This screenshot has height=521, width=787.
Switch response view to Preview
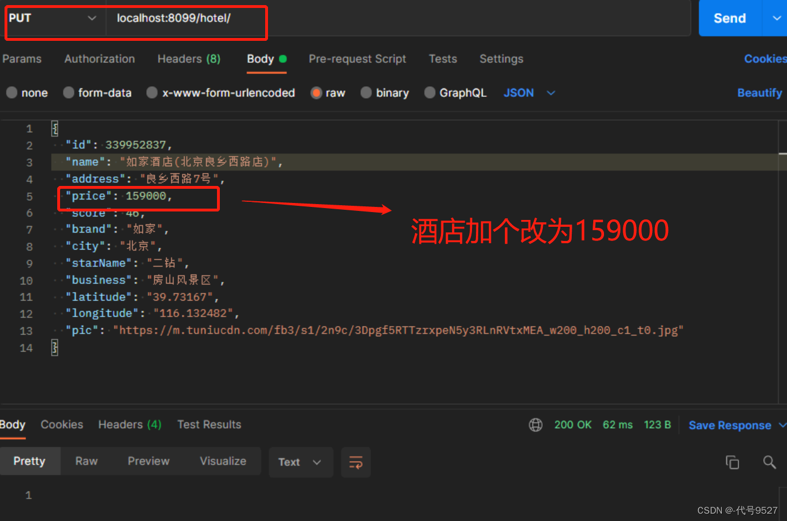(148, 461)
